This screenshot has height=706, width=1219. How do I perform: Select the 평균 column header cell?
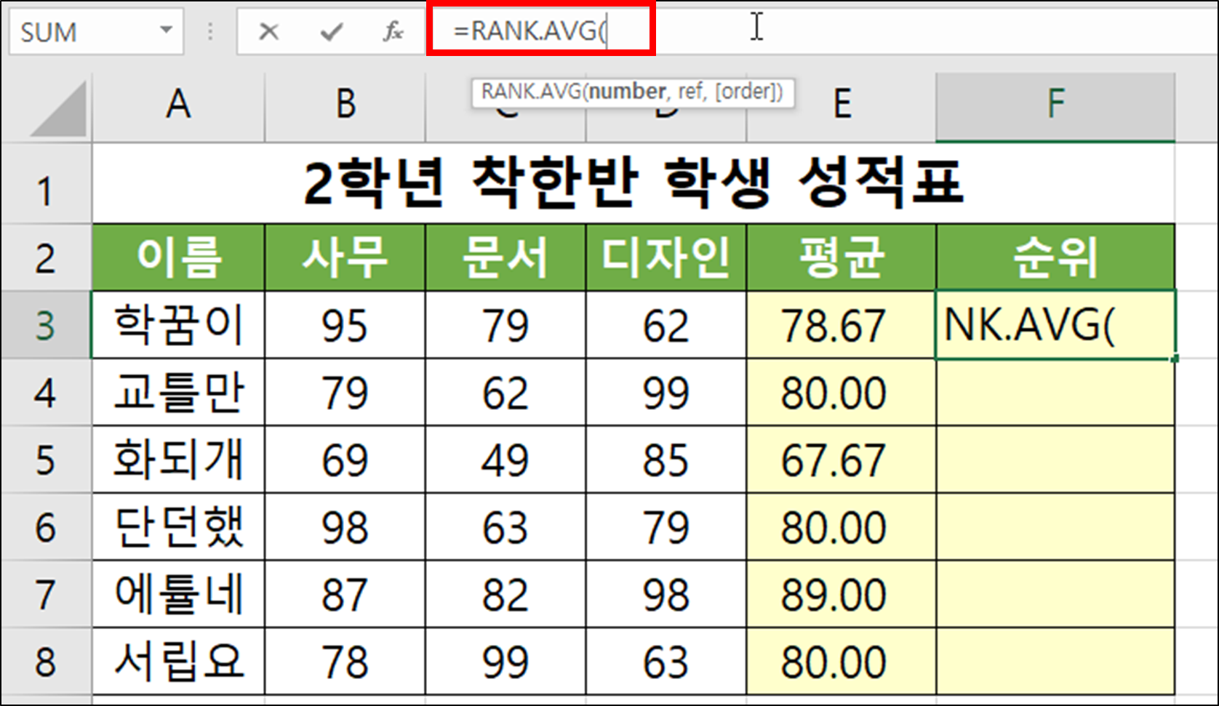(x=840, y=257)
